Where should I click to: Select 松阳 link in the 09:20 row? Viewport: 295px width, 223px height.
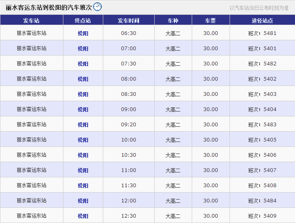83,125
